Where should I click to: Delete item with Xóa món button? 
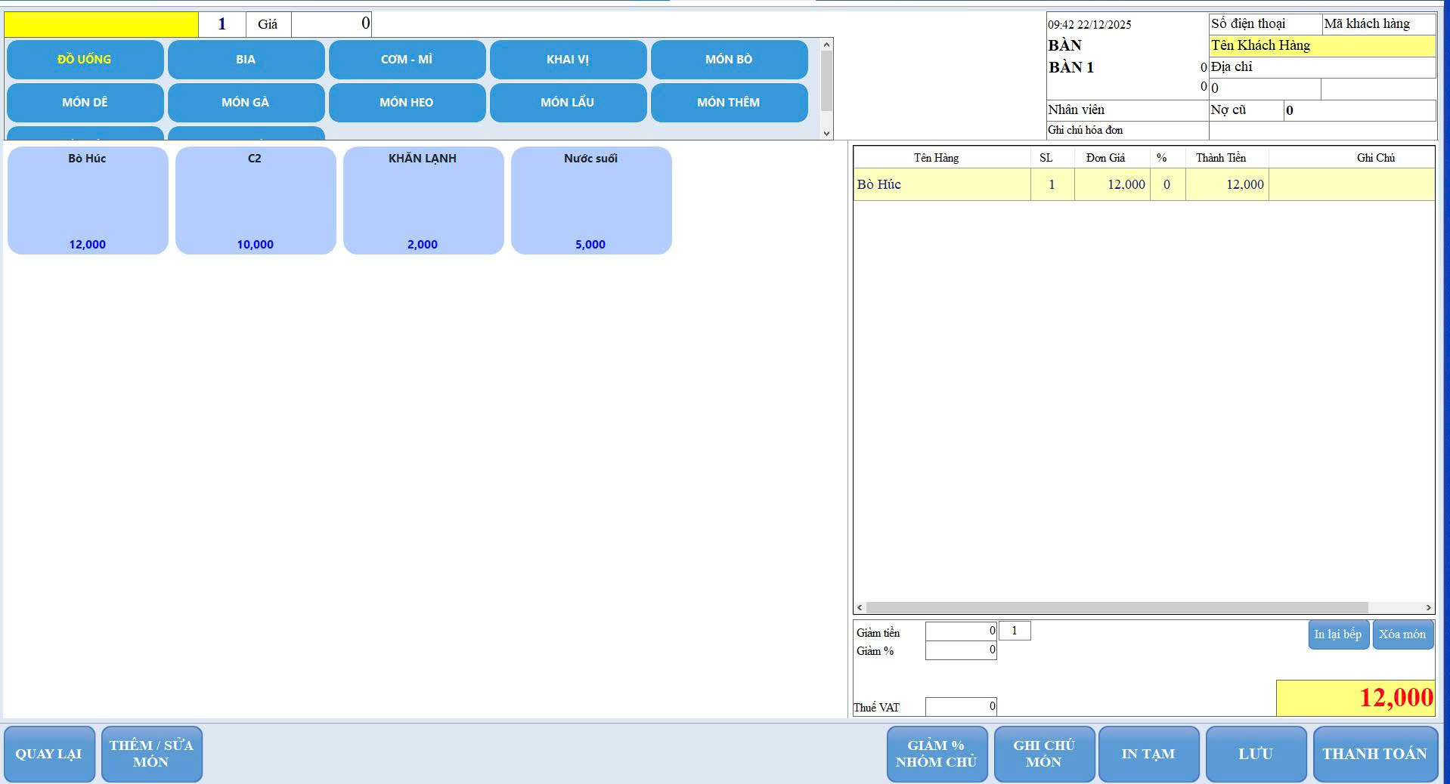(x=1402, y=634)
